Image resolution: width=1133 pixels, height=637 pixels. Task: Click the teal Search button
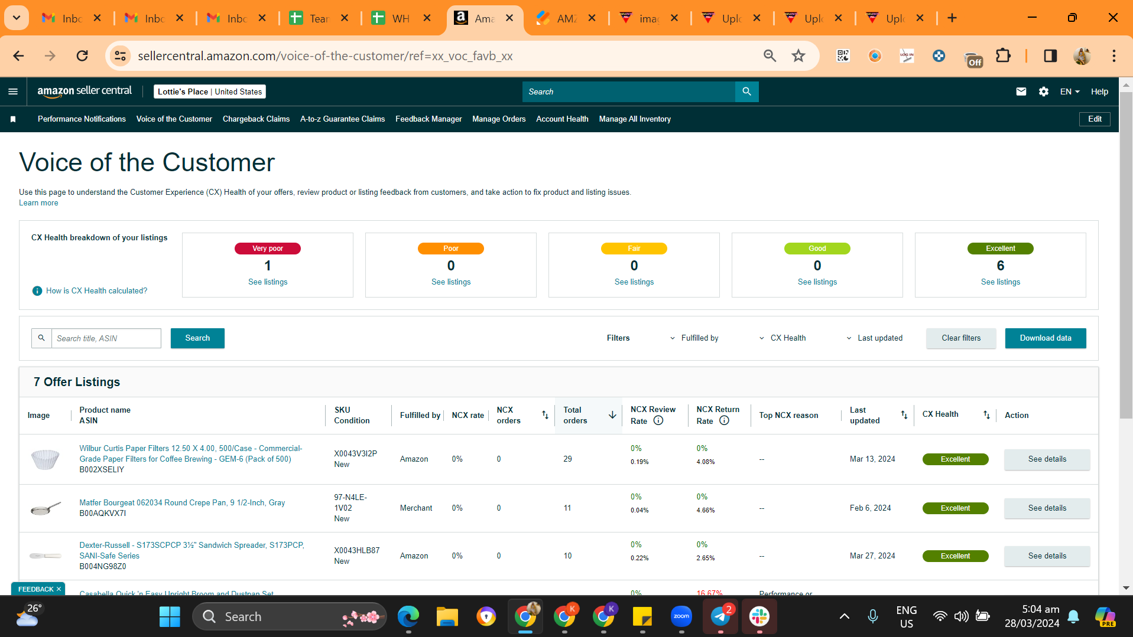[x=197, y=338]
